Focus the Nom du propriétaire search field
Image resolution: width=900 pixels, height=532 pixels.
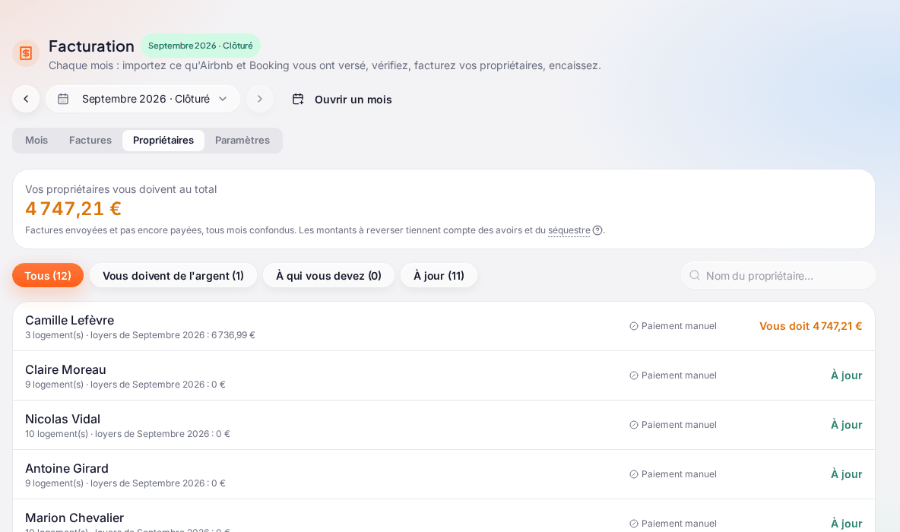pyautogui.click(x=778, y=275)
